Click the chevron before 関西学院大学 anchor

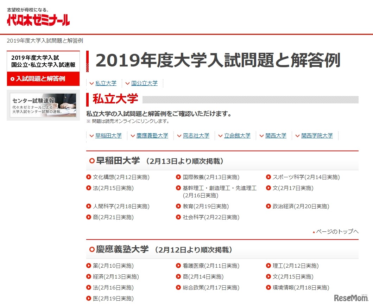(x=298, y=136)
